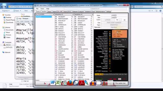
Task: Click Print button in Explorer toolbar
Action: click(26, 11)
